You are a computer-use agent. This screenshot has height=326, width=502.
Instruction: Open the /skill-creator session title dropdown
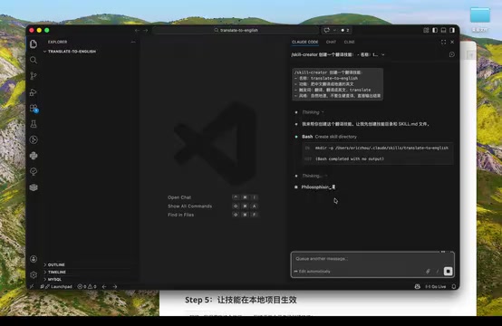tap(338, 54)
